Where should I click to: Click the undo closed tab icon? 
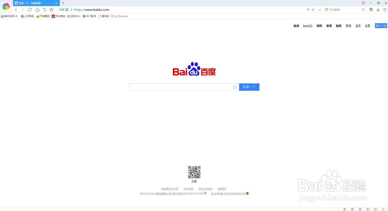click(x=45, y=10)
